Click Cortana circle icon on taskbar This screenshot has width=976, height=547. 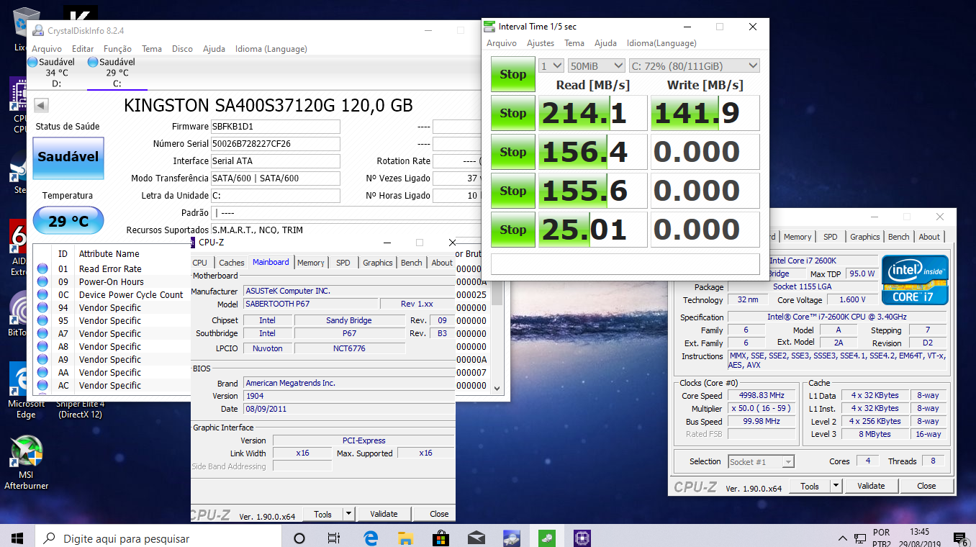[x=299, y=538]
